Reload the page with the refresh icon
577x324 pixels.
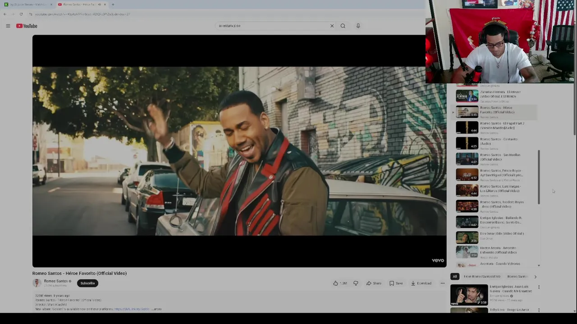coord(21,14)
